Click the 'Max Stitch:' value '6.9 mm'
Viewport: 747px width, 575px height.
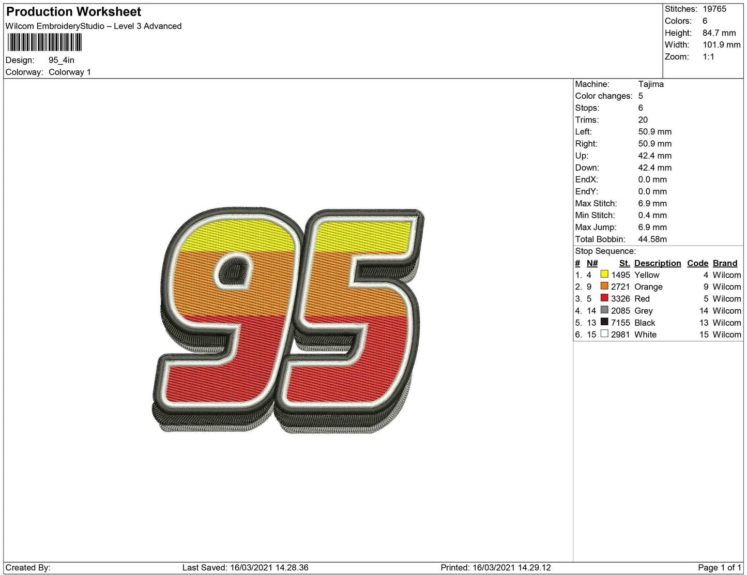[652, 203]
